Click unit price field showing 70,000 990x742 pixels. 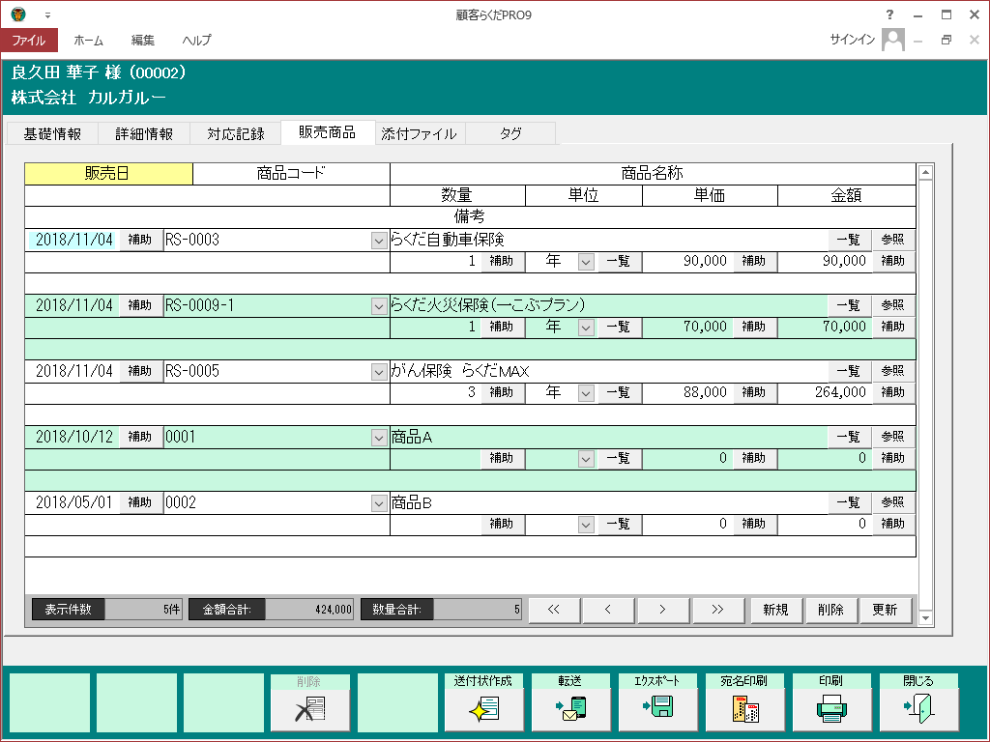coord(687,327)
